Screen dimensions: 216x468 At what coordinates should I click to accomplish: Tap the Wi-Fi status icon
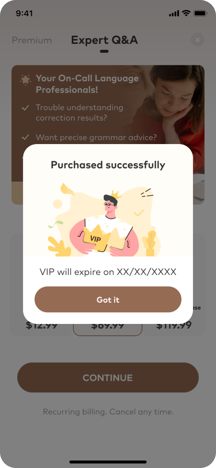[x=186, y=13]
